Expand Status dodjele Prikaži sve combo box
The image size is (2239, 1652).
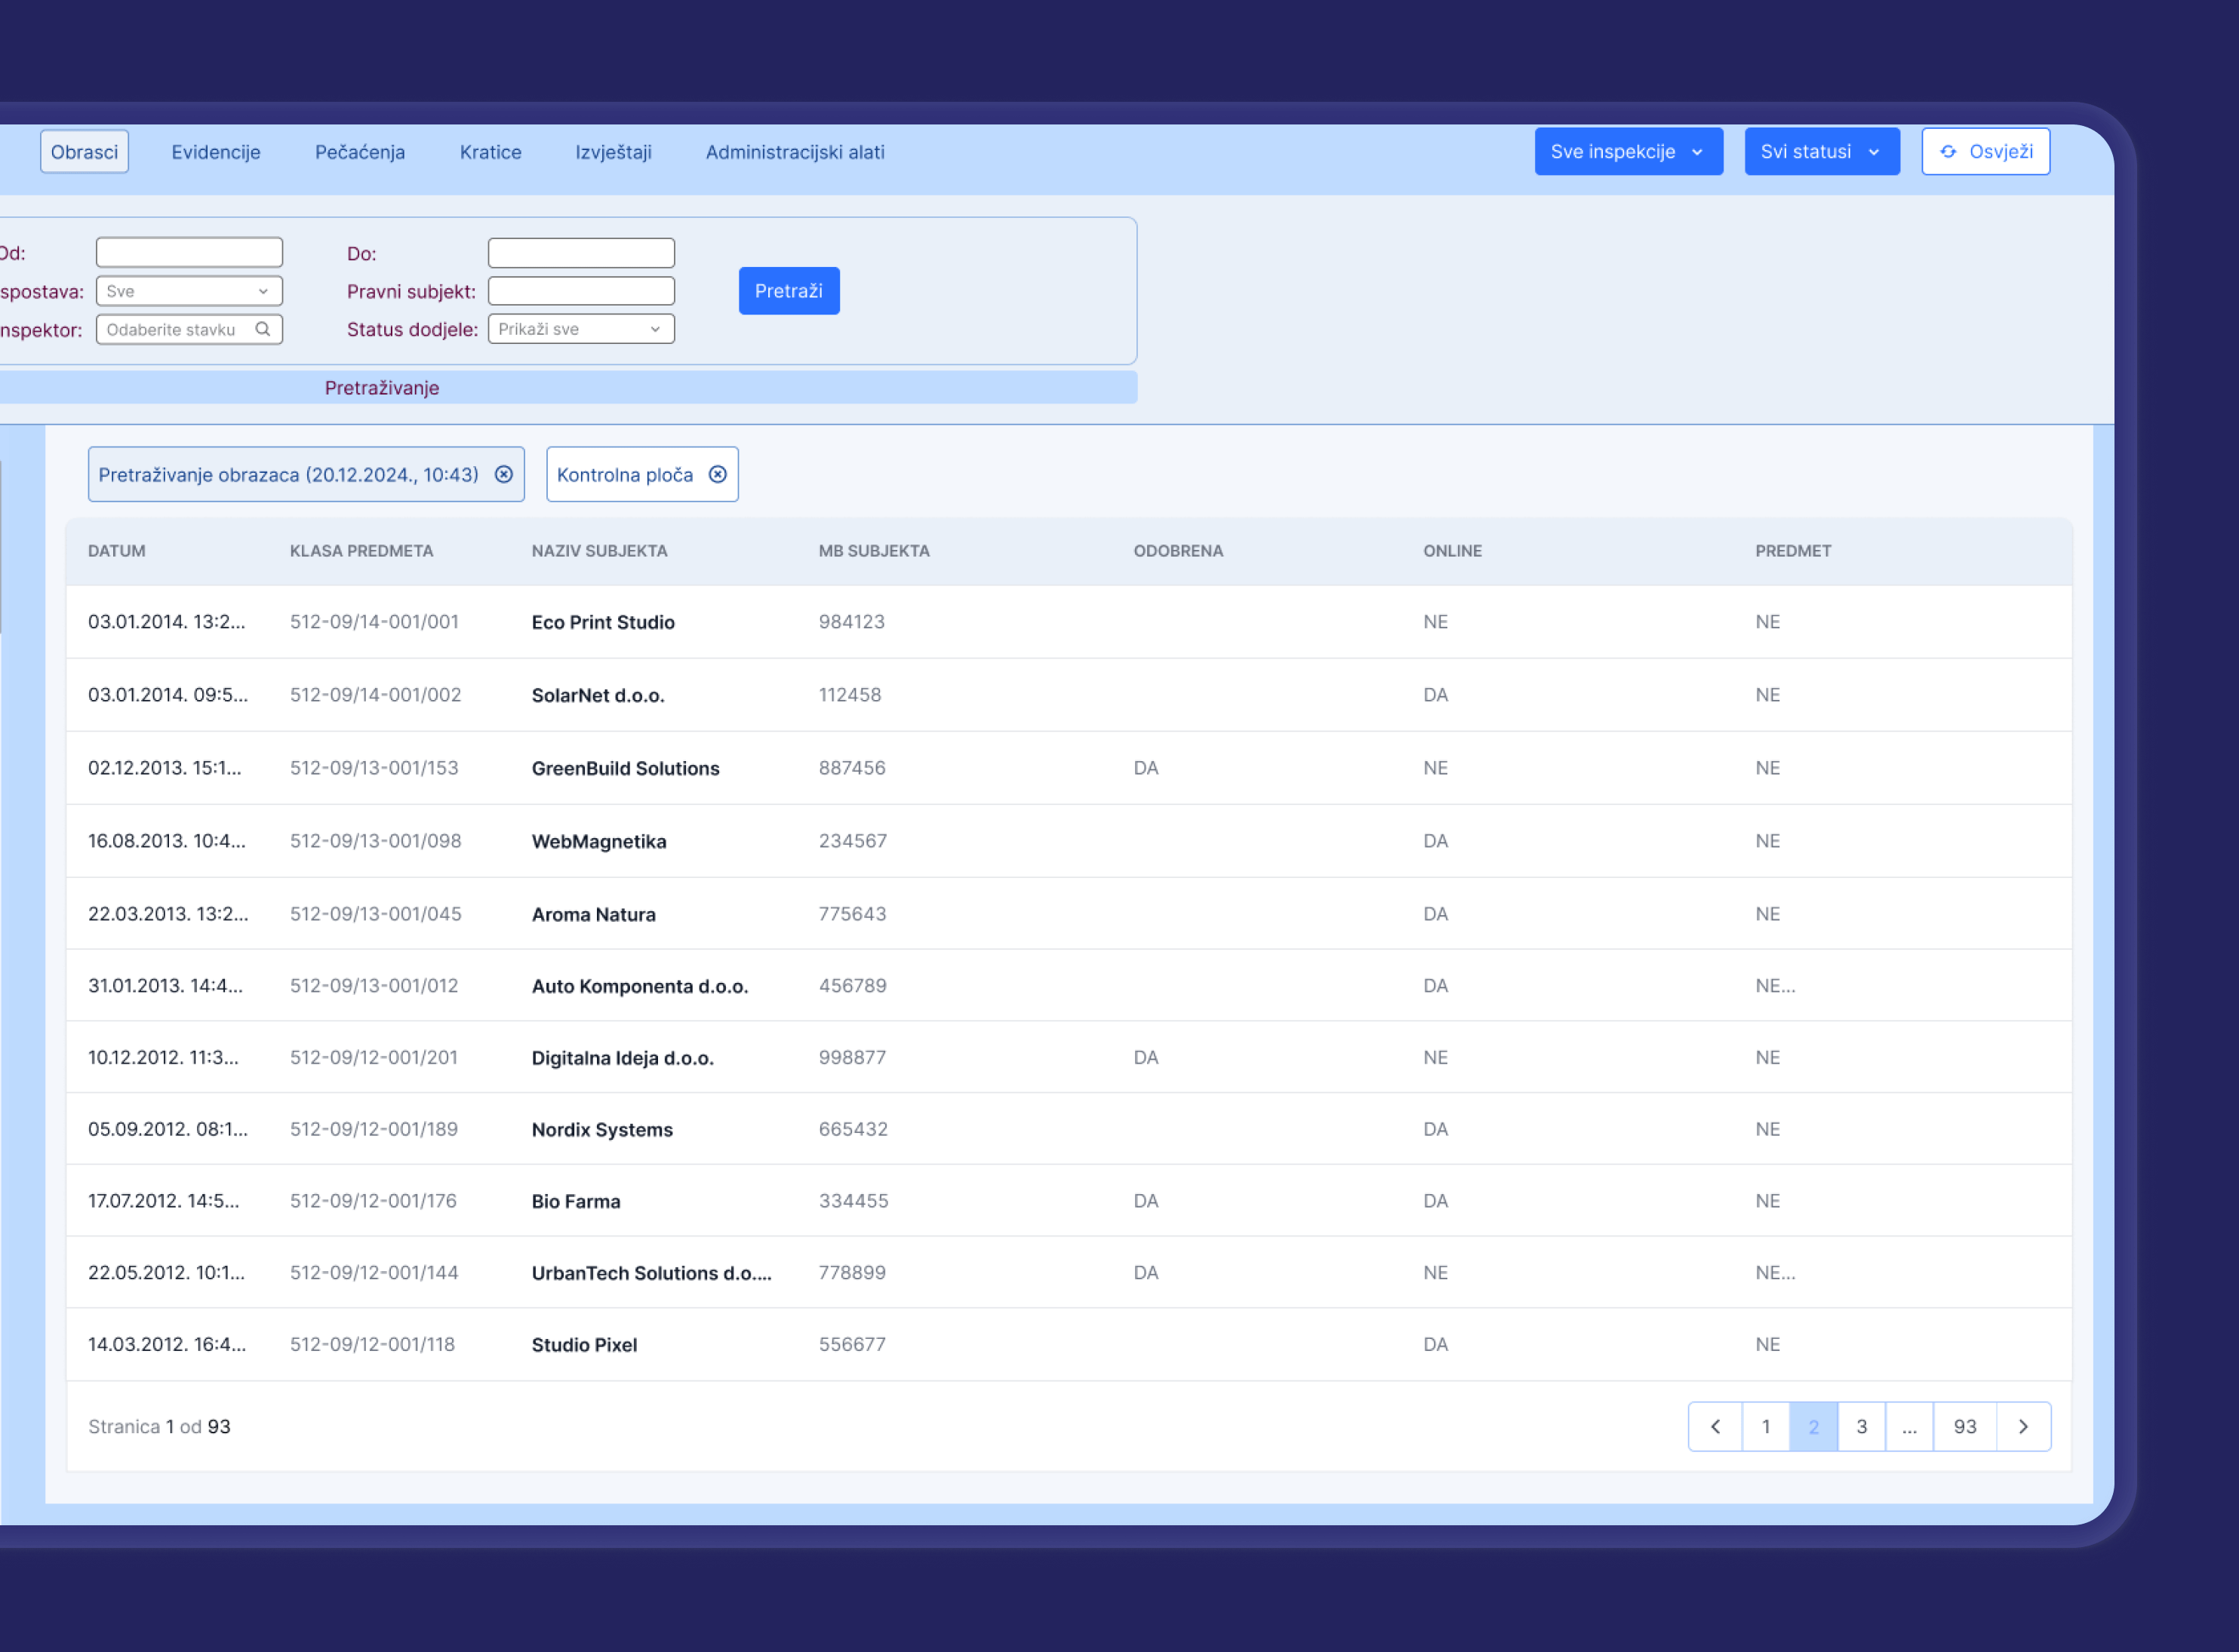pos(580,329)
